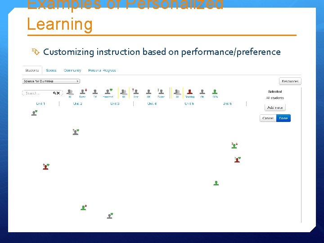Select red student icon under Unit 6

click(238, 159)
